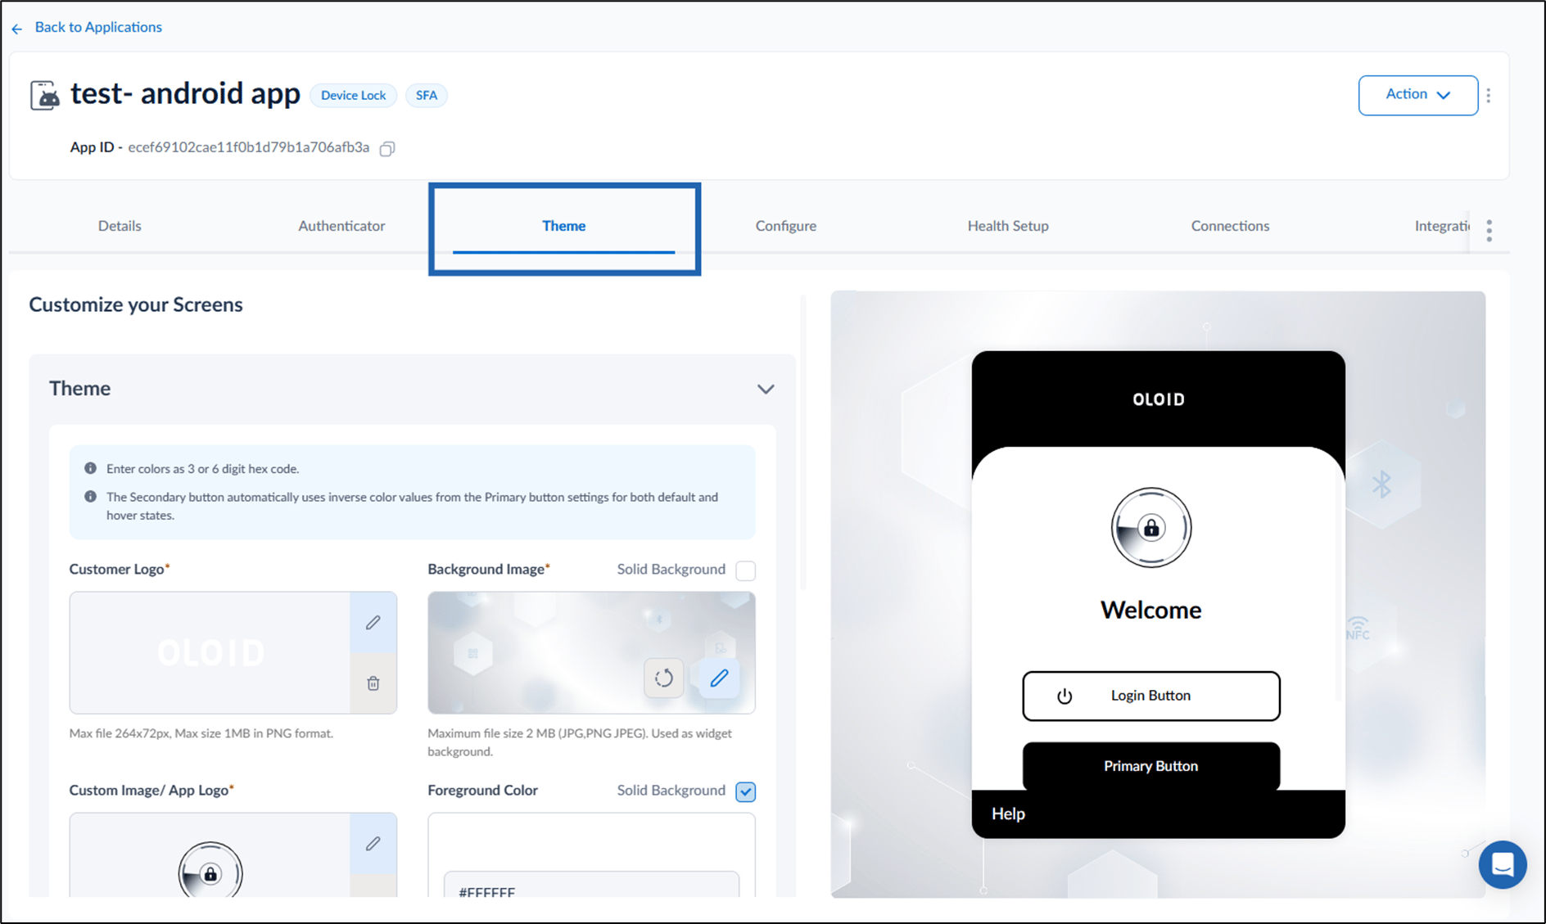Select the Theme tab
This screenshot has height=924, width=1546.
click(x=563, y=226)
